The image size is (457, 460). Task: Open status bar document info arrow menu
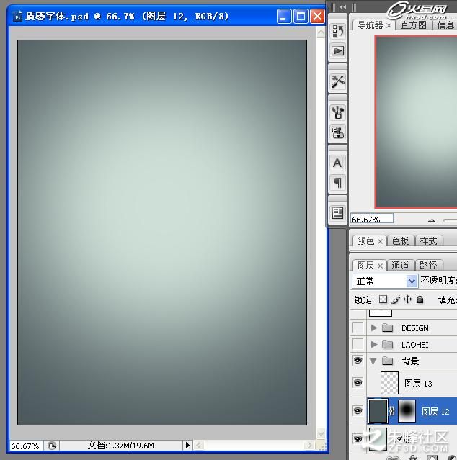coord(187,446)
